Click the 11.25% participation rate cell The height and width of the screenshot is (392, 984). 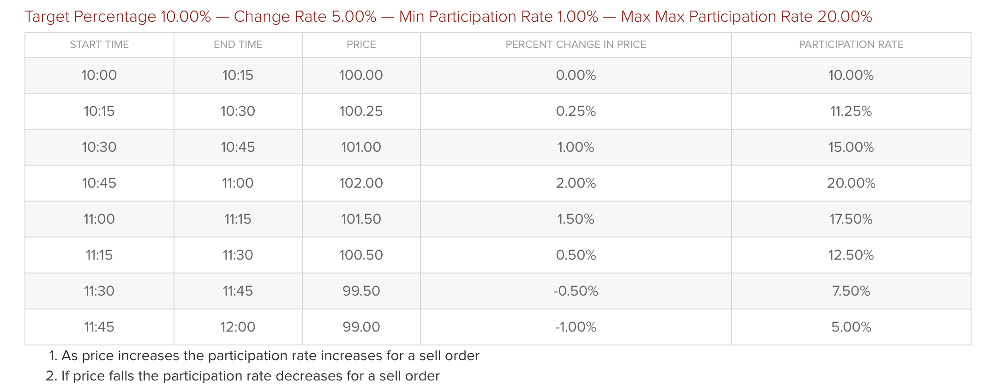[x=851, y=111]
